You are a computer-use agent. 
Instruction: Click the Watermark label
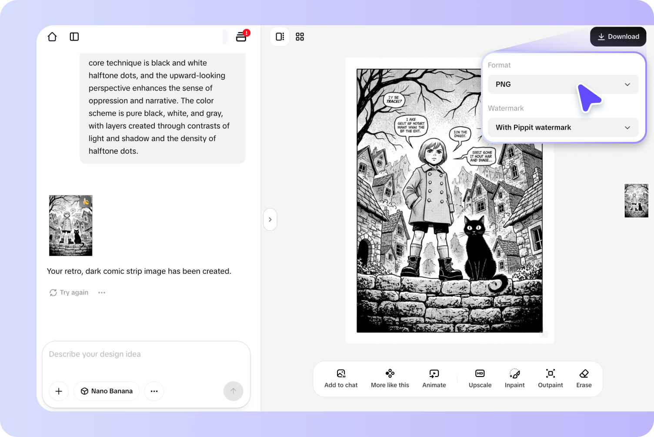point(506,108)
